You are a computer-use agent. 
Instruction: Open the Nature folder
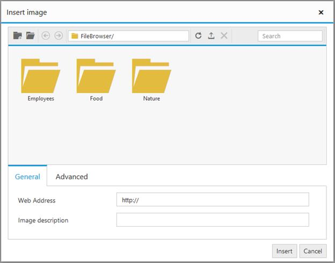click(x=151, y=79)
